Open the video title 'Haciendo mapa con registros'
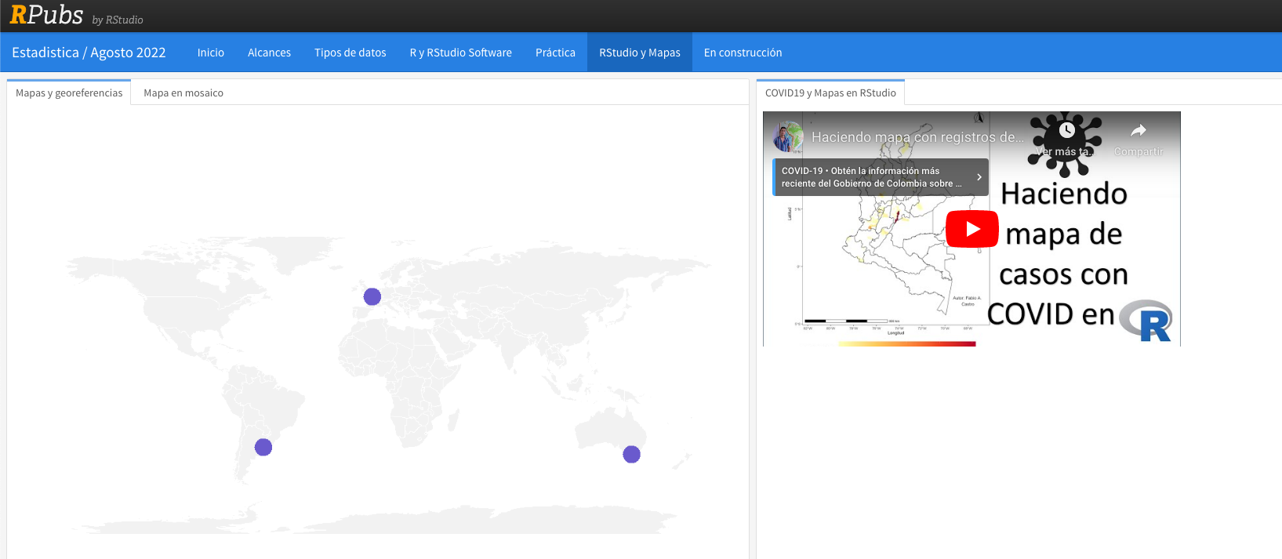 point(917,137)
